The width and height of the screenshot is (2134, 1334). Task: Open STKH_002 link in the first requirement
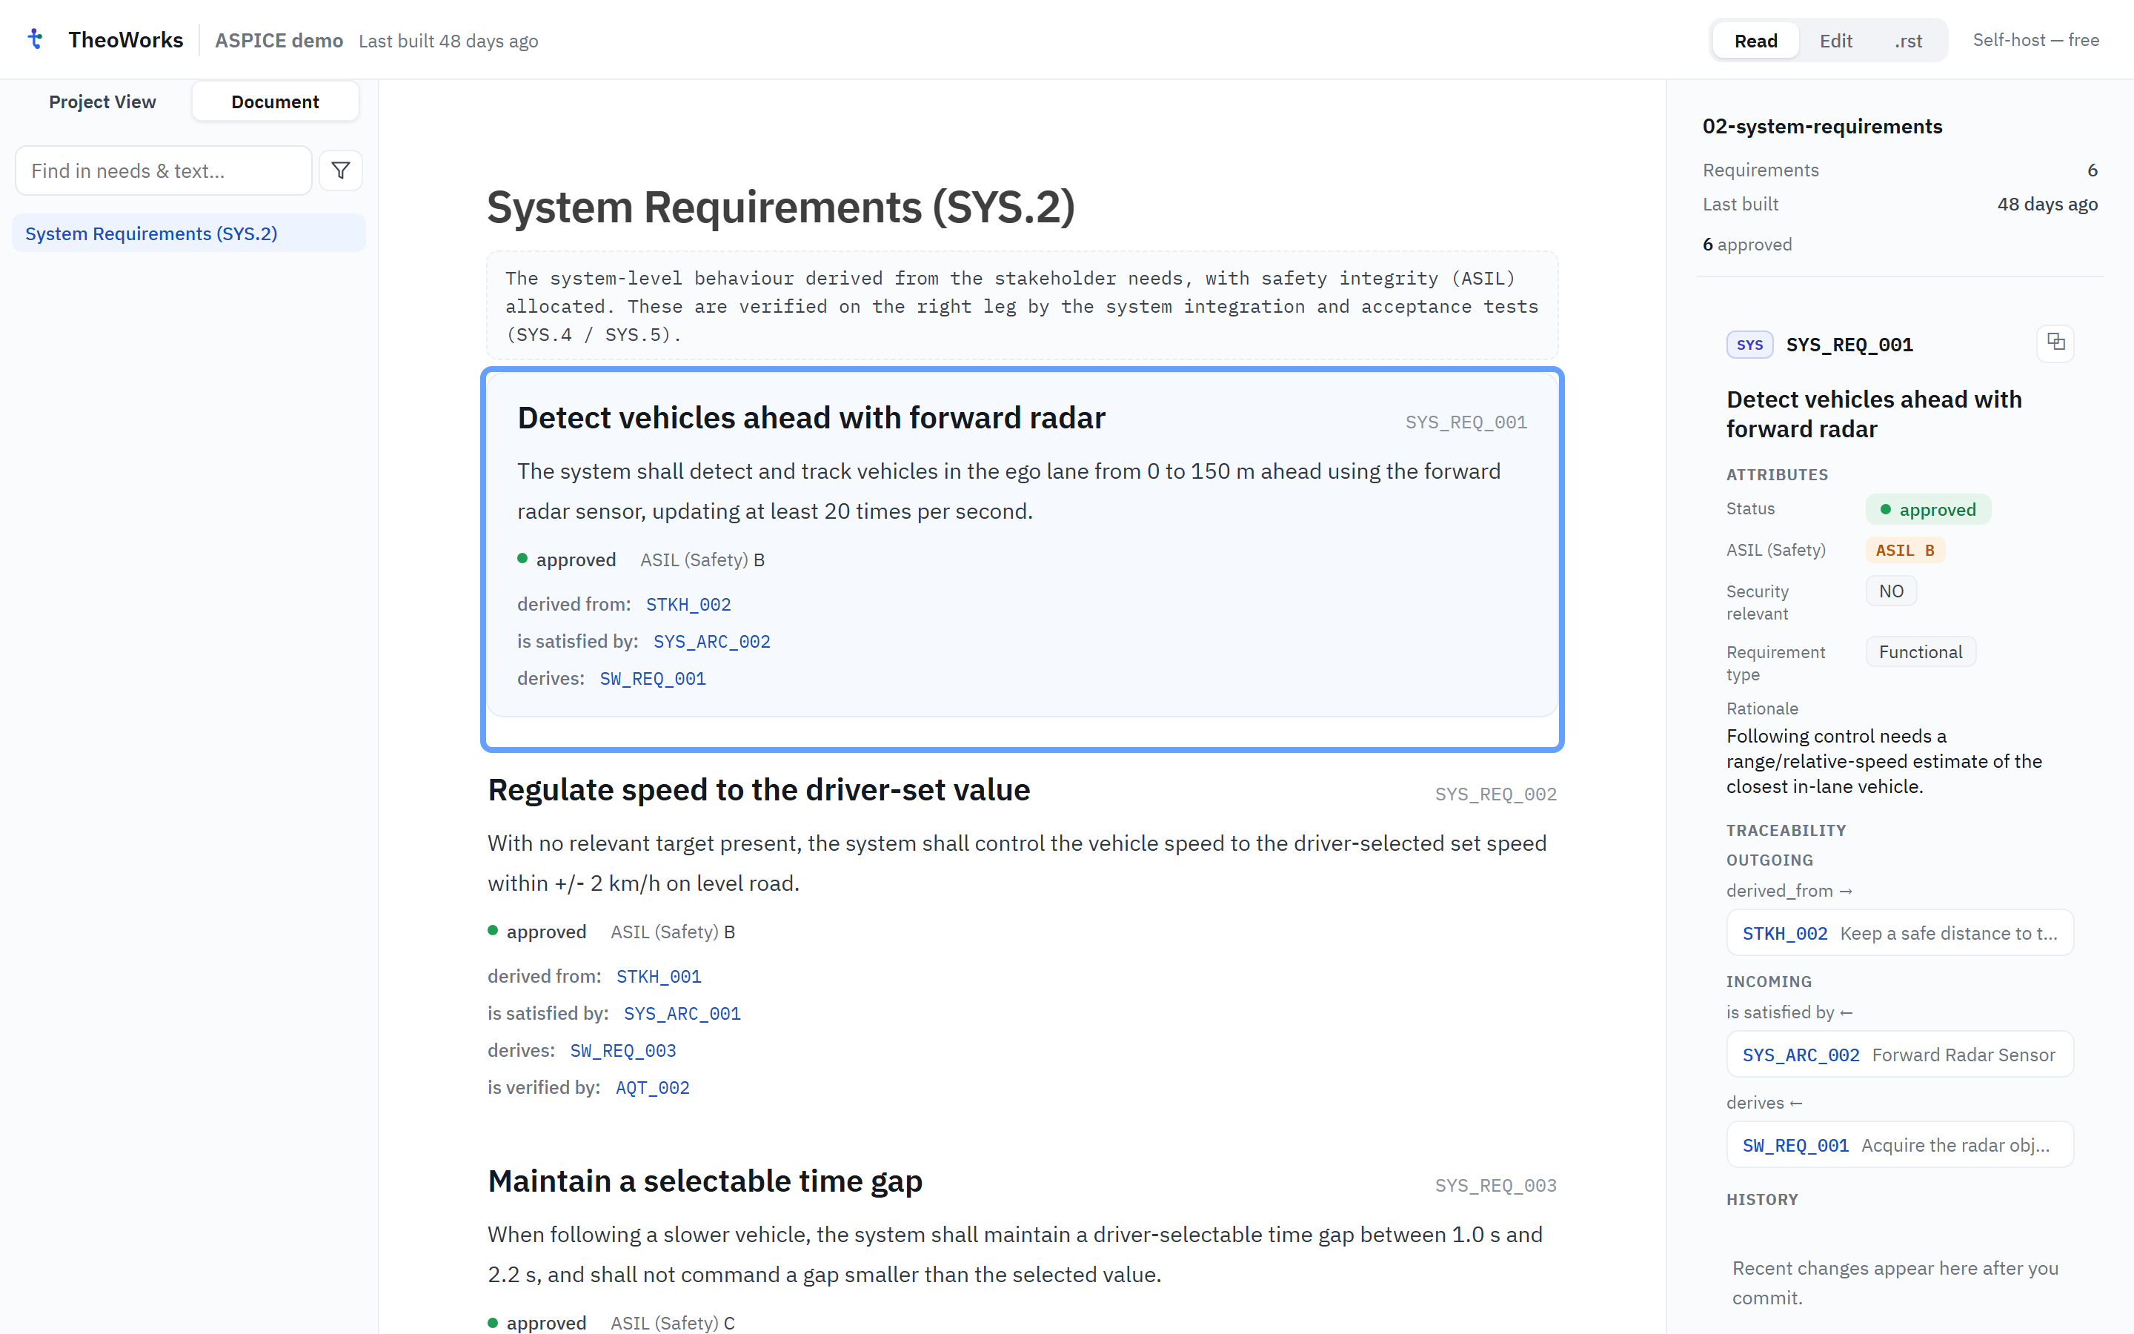click(688, 604)
